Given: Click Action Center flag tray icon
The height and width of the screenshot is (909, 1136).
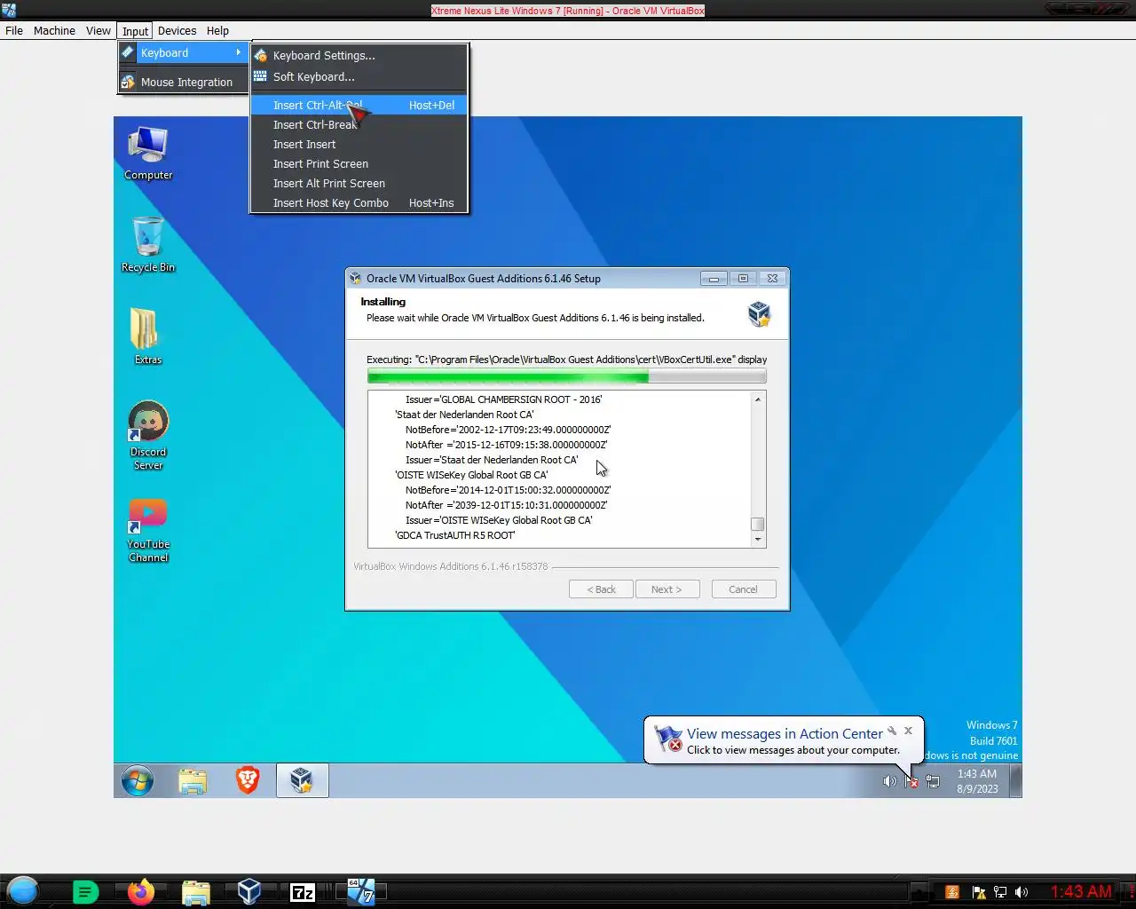Looking at the screenshot, I should (911, 781).
